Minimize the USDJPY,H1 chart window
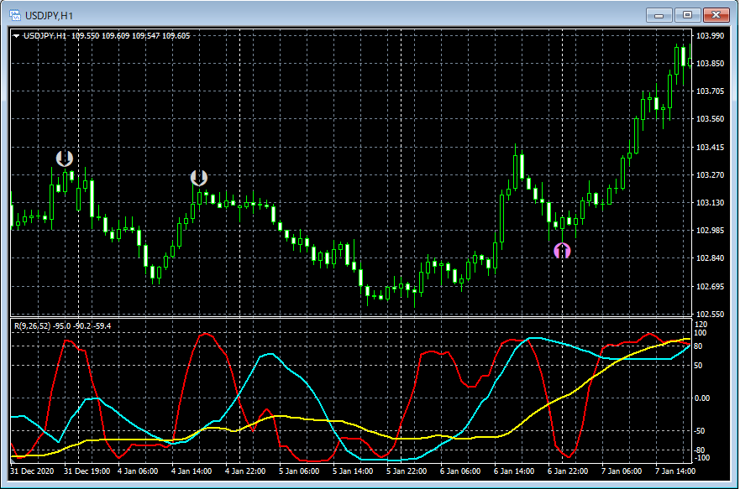Viewport: 740px width, 489px height. tap(659, 14)
